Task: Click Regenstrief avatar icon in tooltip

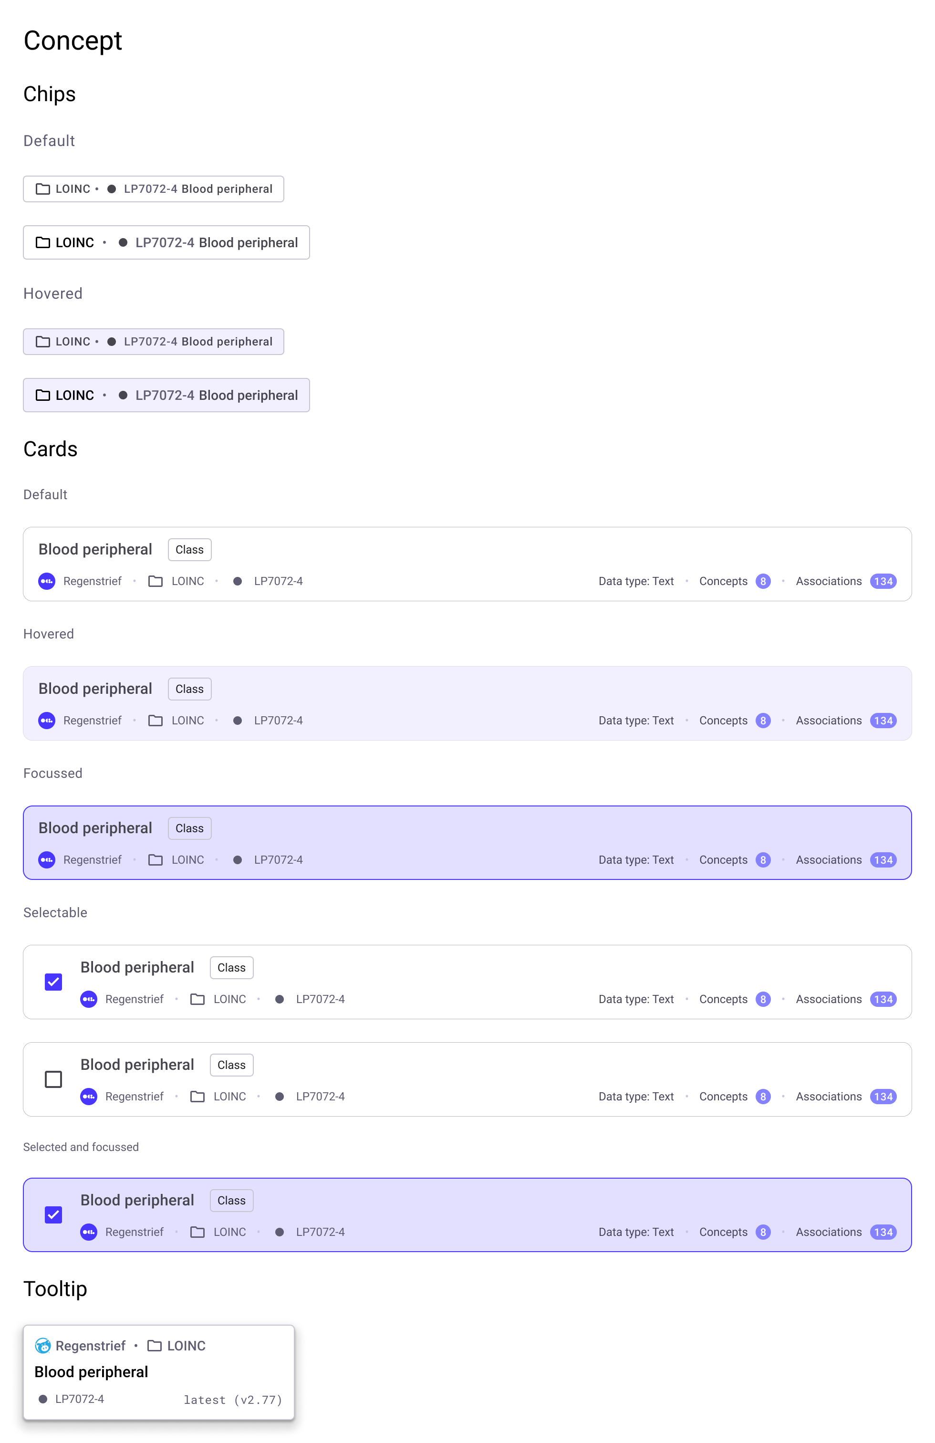Action: [42, 1345]
